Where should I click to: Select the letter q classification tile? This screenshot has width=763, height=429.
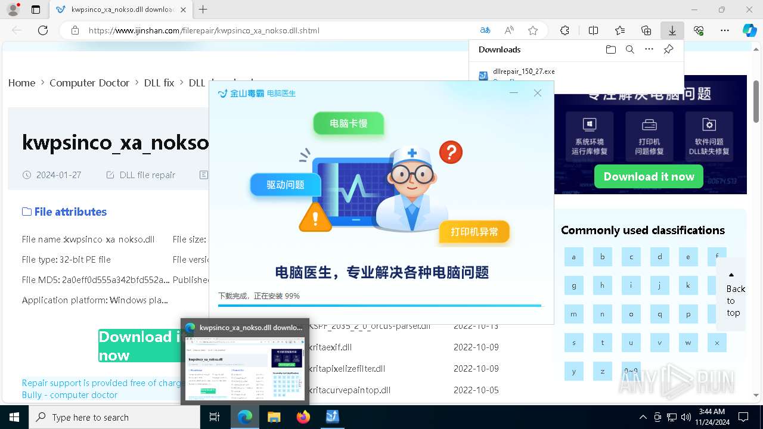(x=659, y=314)
